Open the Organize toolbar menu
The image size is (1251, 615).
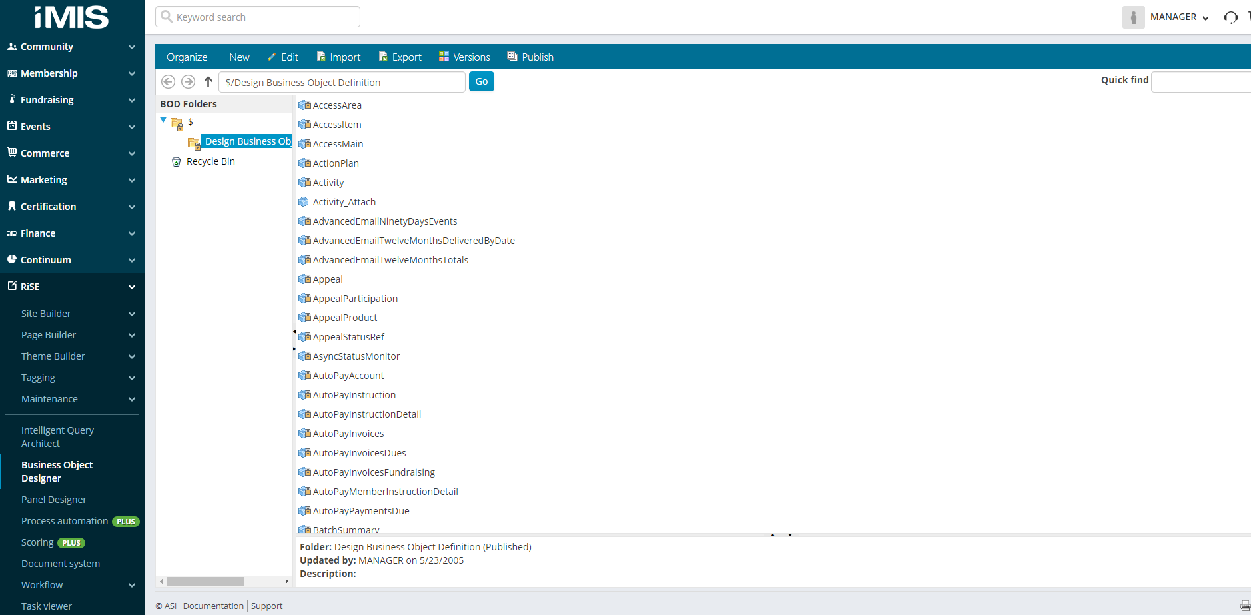(187, 57)
